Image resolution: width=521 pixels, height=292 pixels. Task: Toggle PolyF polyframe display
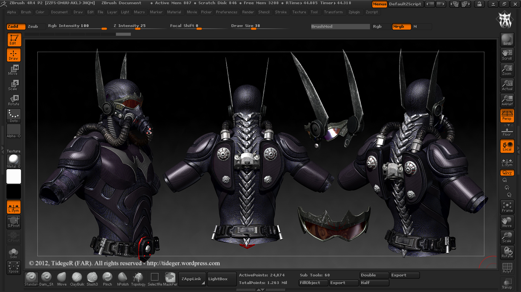507,268
